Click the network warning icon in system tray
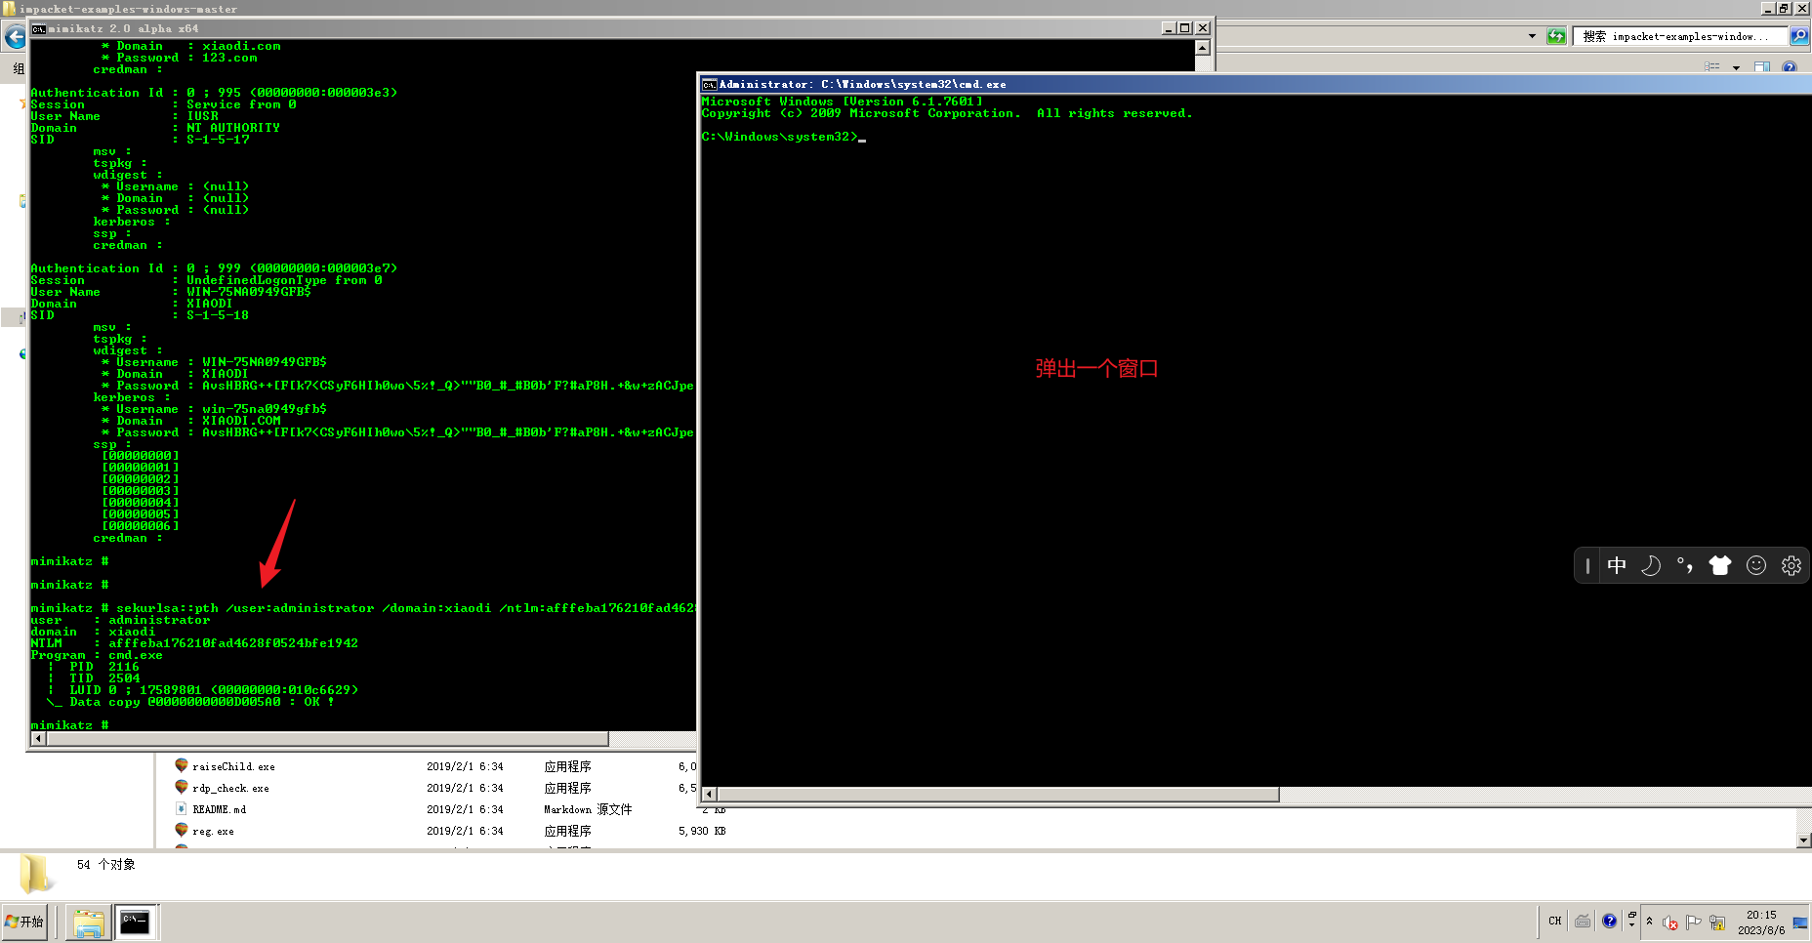Viewport: 1812px width, 943px height. tap(1717, 922)
